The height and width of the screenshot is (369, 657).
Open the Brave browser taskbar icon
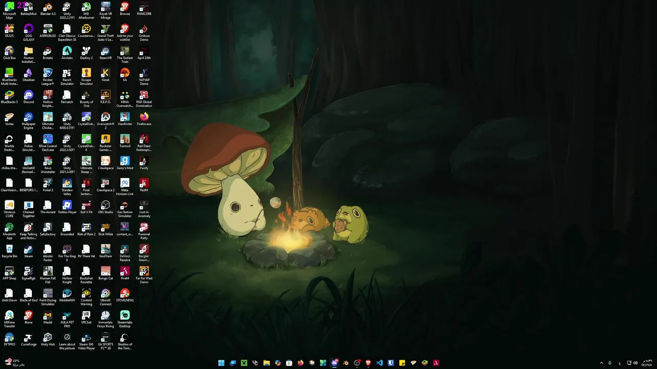coord(368,363)
